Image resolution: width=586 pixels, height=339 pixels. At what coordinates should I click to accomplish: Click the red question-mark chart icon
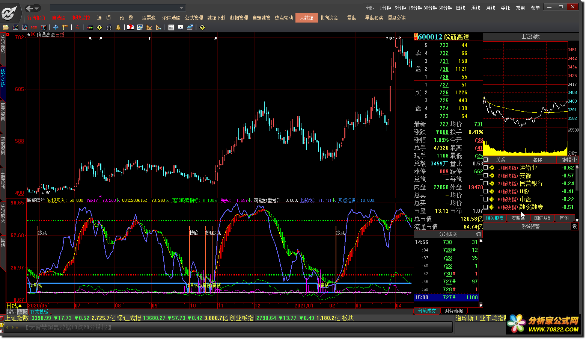pos(130,27)
